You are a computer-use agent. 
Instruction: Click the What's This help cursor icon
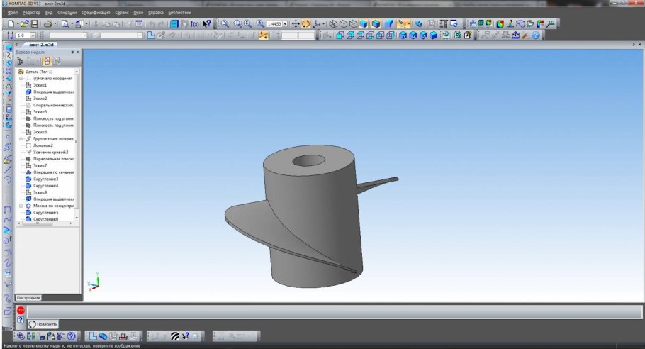207,24
